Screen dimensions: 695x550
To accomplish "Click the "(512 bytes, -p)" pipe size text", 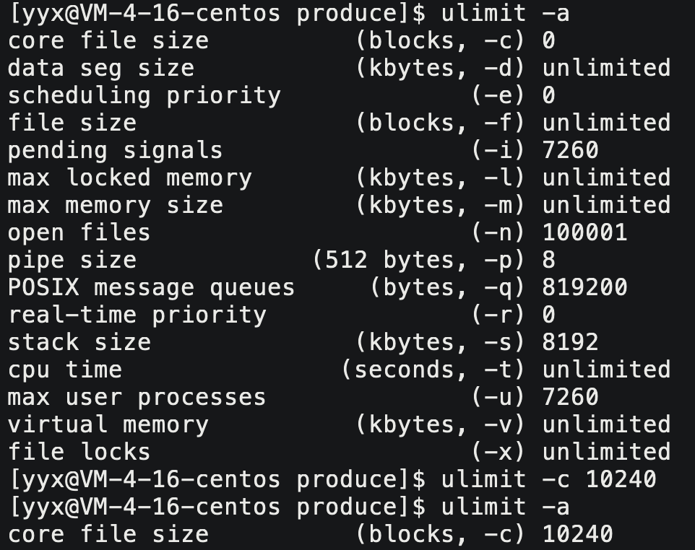I will pos(418,260).
